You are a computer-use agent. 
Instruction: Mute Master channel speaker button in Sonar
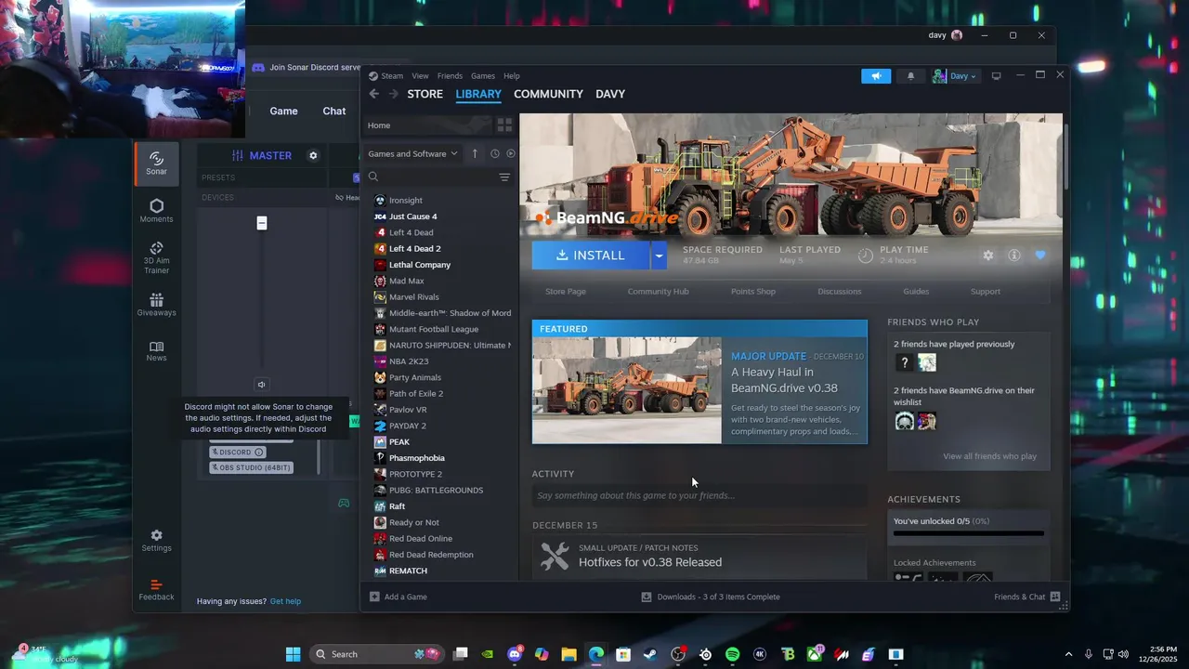pyautogui.click(x=261, y=385)
